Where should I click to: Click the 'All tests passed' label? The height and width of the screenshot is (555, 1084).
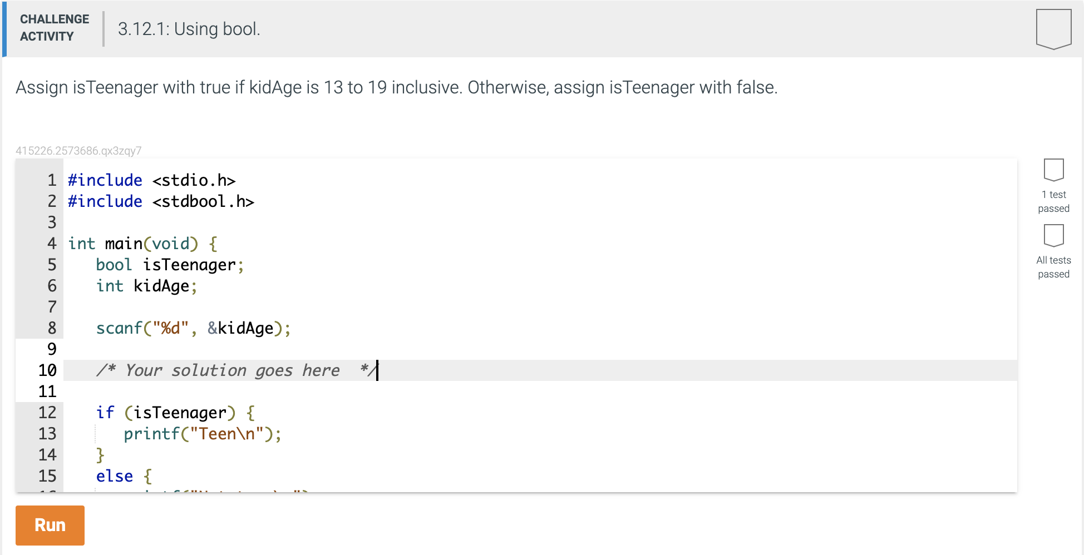click(x=1053, y=267)
